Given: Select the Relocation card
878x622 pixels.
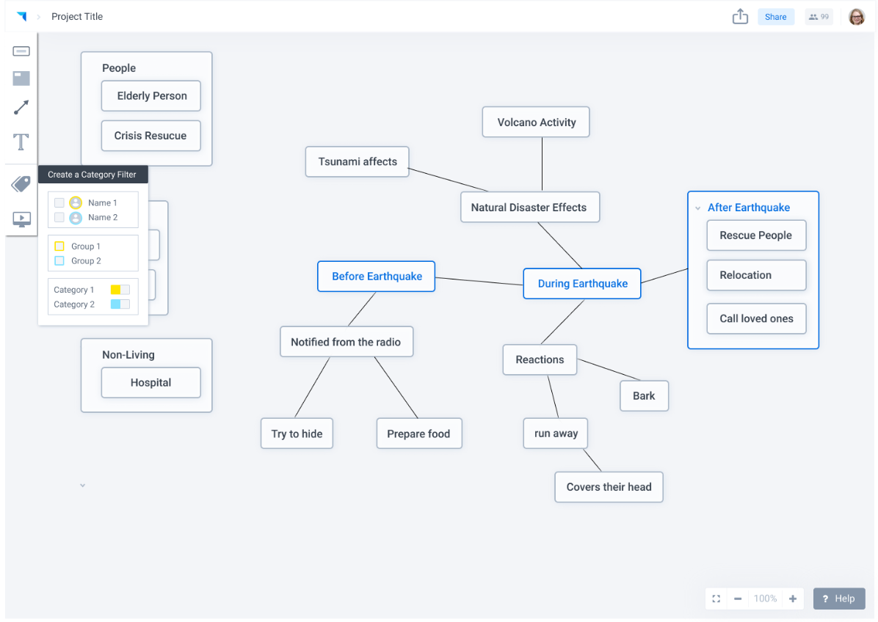Looking at the screenshot, I should [756, 275].
